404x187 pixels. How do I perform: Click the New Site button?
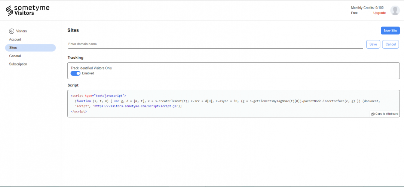390,31
